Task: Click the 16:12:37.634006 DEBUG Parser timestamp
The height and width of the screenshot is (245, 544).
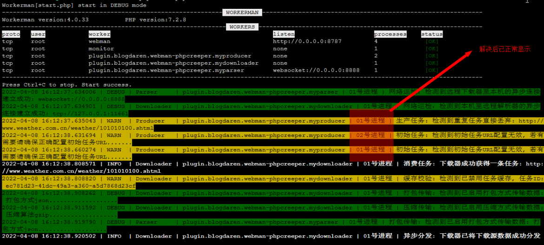Action: pos(49,92)
